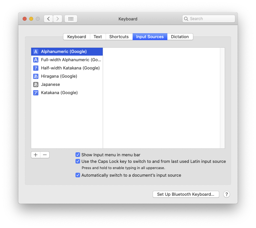This screenshot has width=256, height=228.
Task: Add a new input source with plus
Action: [x=35, y=155]
